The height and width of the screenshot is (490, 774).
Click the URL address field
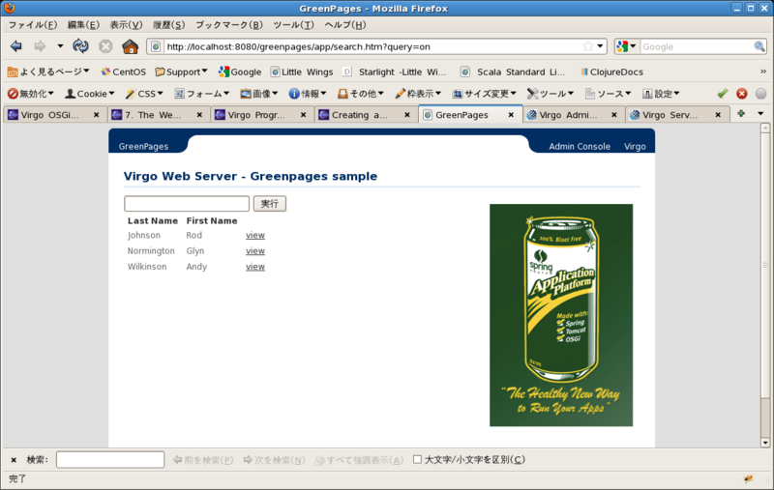(x=372, y=46)
